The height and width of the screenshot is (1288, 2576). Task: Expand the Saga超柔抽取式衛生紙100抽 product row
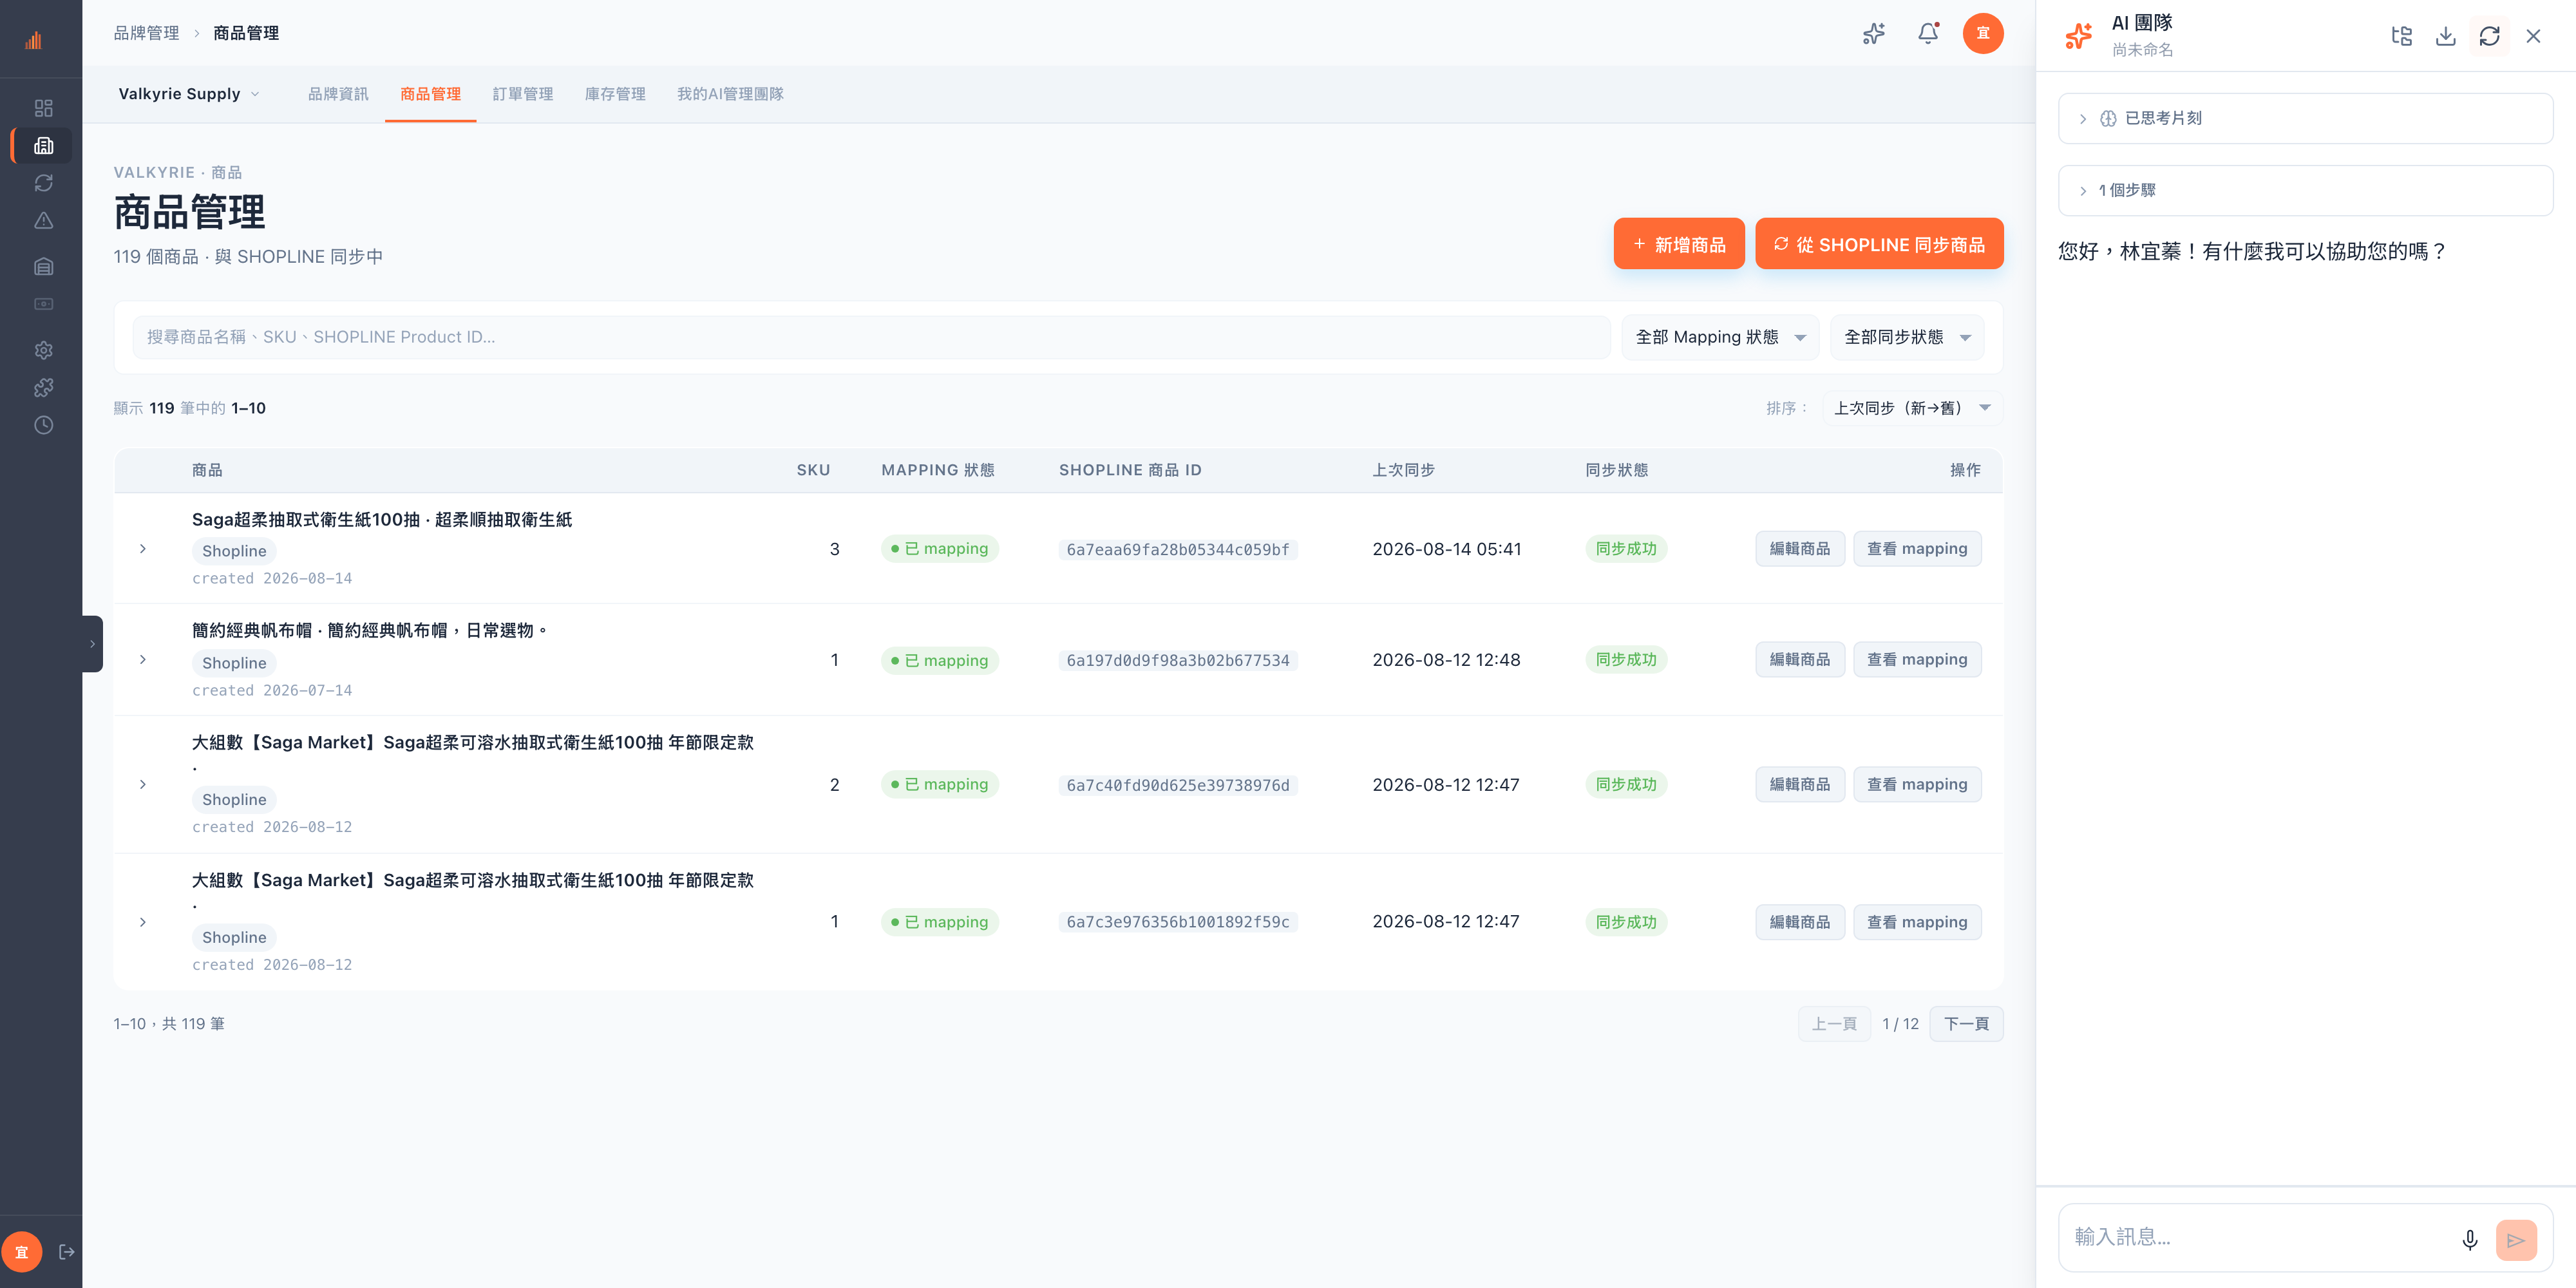(x=143, y=549)
